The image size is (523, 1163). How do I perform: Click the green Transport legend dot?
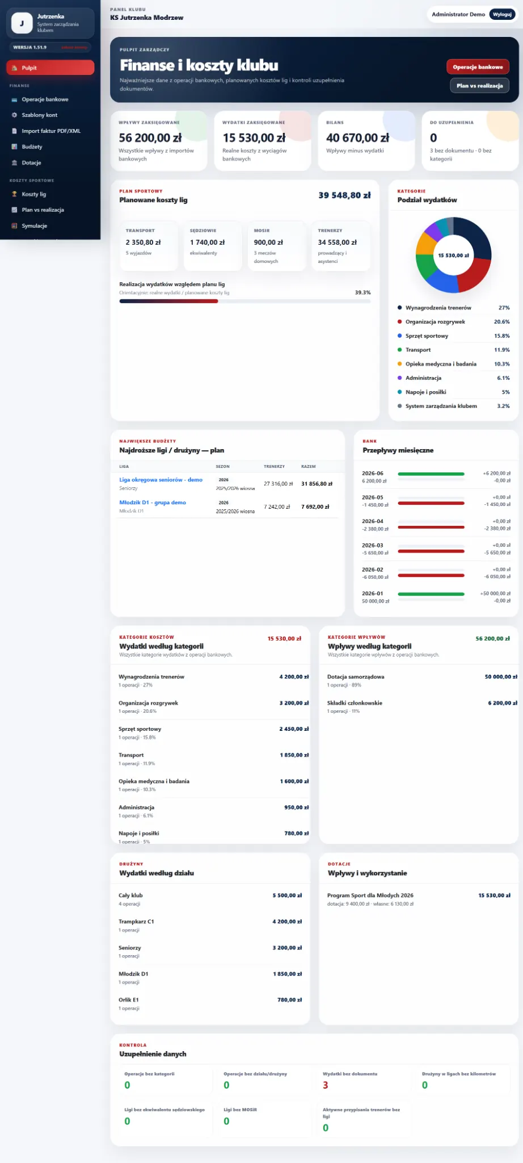(400, 350)
